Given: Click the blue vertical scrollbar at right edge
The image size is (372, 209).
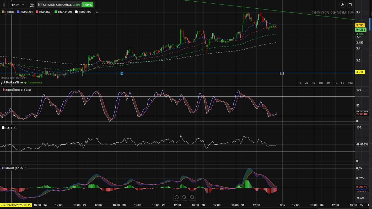Looking at the screenshot, I should click(x=370, y=24).
